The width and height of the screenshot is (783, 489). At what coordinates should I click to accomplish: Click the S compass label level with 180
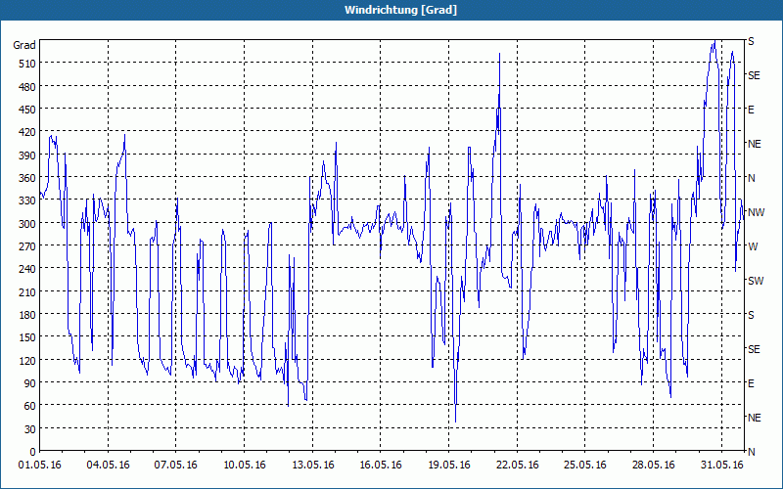(751, 315)
